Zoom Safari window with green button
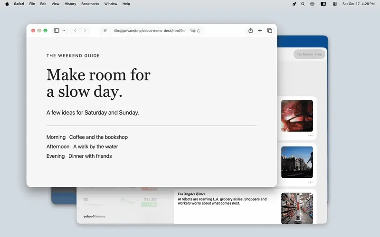 point(45,30)
